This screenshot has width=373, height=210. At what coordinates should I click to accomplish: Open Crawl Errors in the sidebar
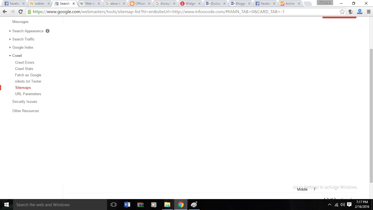[x=25, y=62]
